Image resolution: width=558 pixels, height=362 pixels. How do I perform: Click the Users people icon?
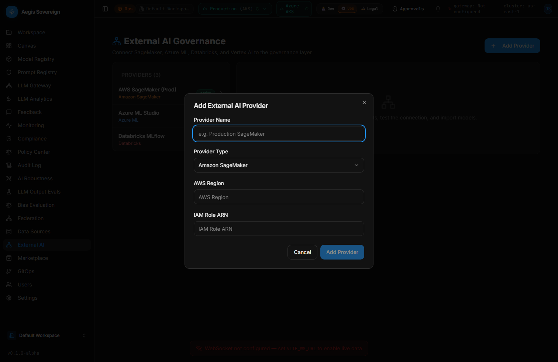click(x=9, y=285)
